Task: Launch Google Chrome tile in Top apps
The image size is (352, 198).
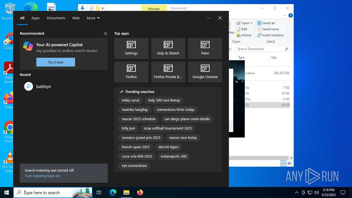Action: point(205,72)
